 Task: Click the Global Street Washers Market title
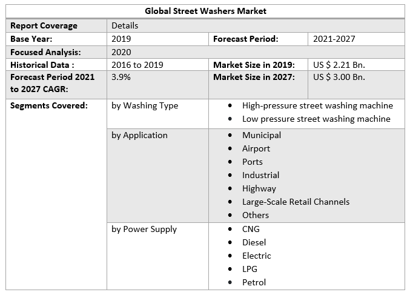(205, 11)
